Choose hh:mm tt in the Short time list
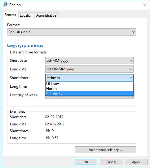150x168 pixels. tap(89, 93)
